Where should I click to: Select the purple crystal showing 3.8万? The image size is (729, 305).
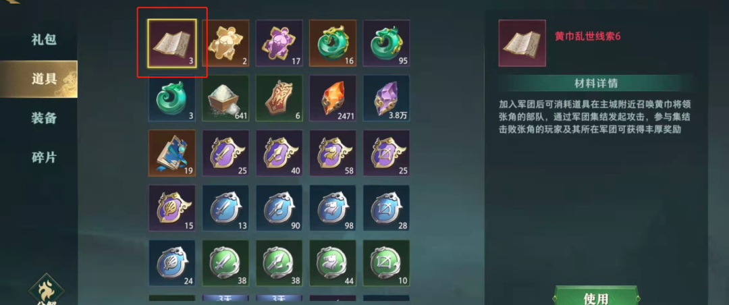pos(386,98)
